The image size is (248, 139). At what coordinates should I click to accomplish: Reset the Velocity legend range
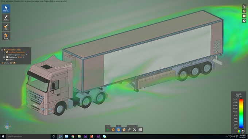243,131
